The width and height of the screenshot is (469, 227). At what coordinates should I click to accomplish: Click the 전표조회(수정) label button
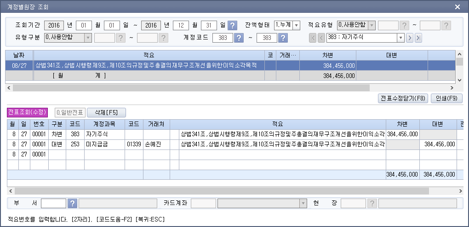pyautogui.click(x=28, y=112)
